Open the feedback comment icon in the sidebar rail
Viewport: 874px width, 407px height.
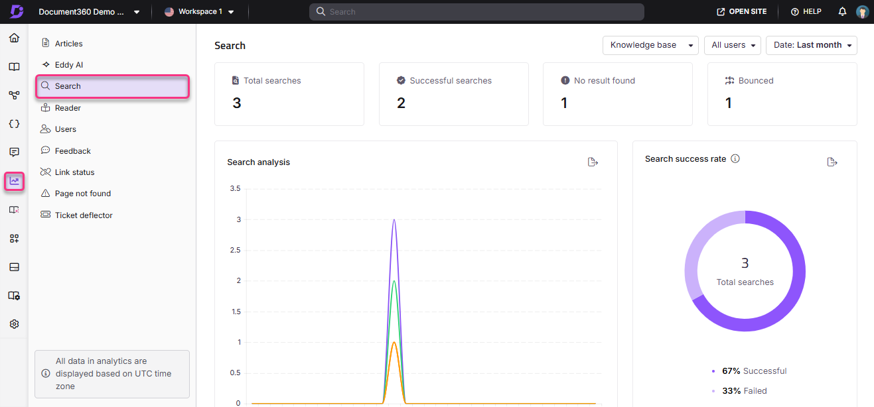point(14,152)
